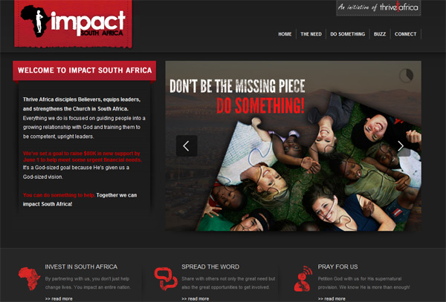Image resolution: width=446 pixels, height=302 pixels.
Task: Click the Don't Be the Missing Piece banner
Action: click(294, 145)
